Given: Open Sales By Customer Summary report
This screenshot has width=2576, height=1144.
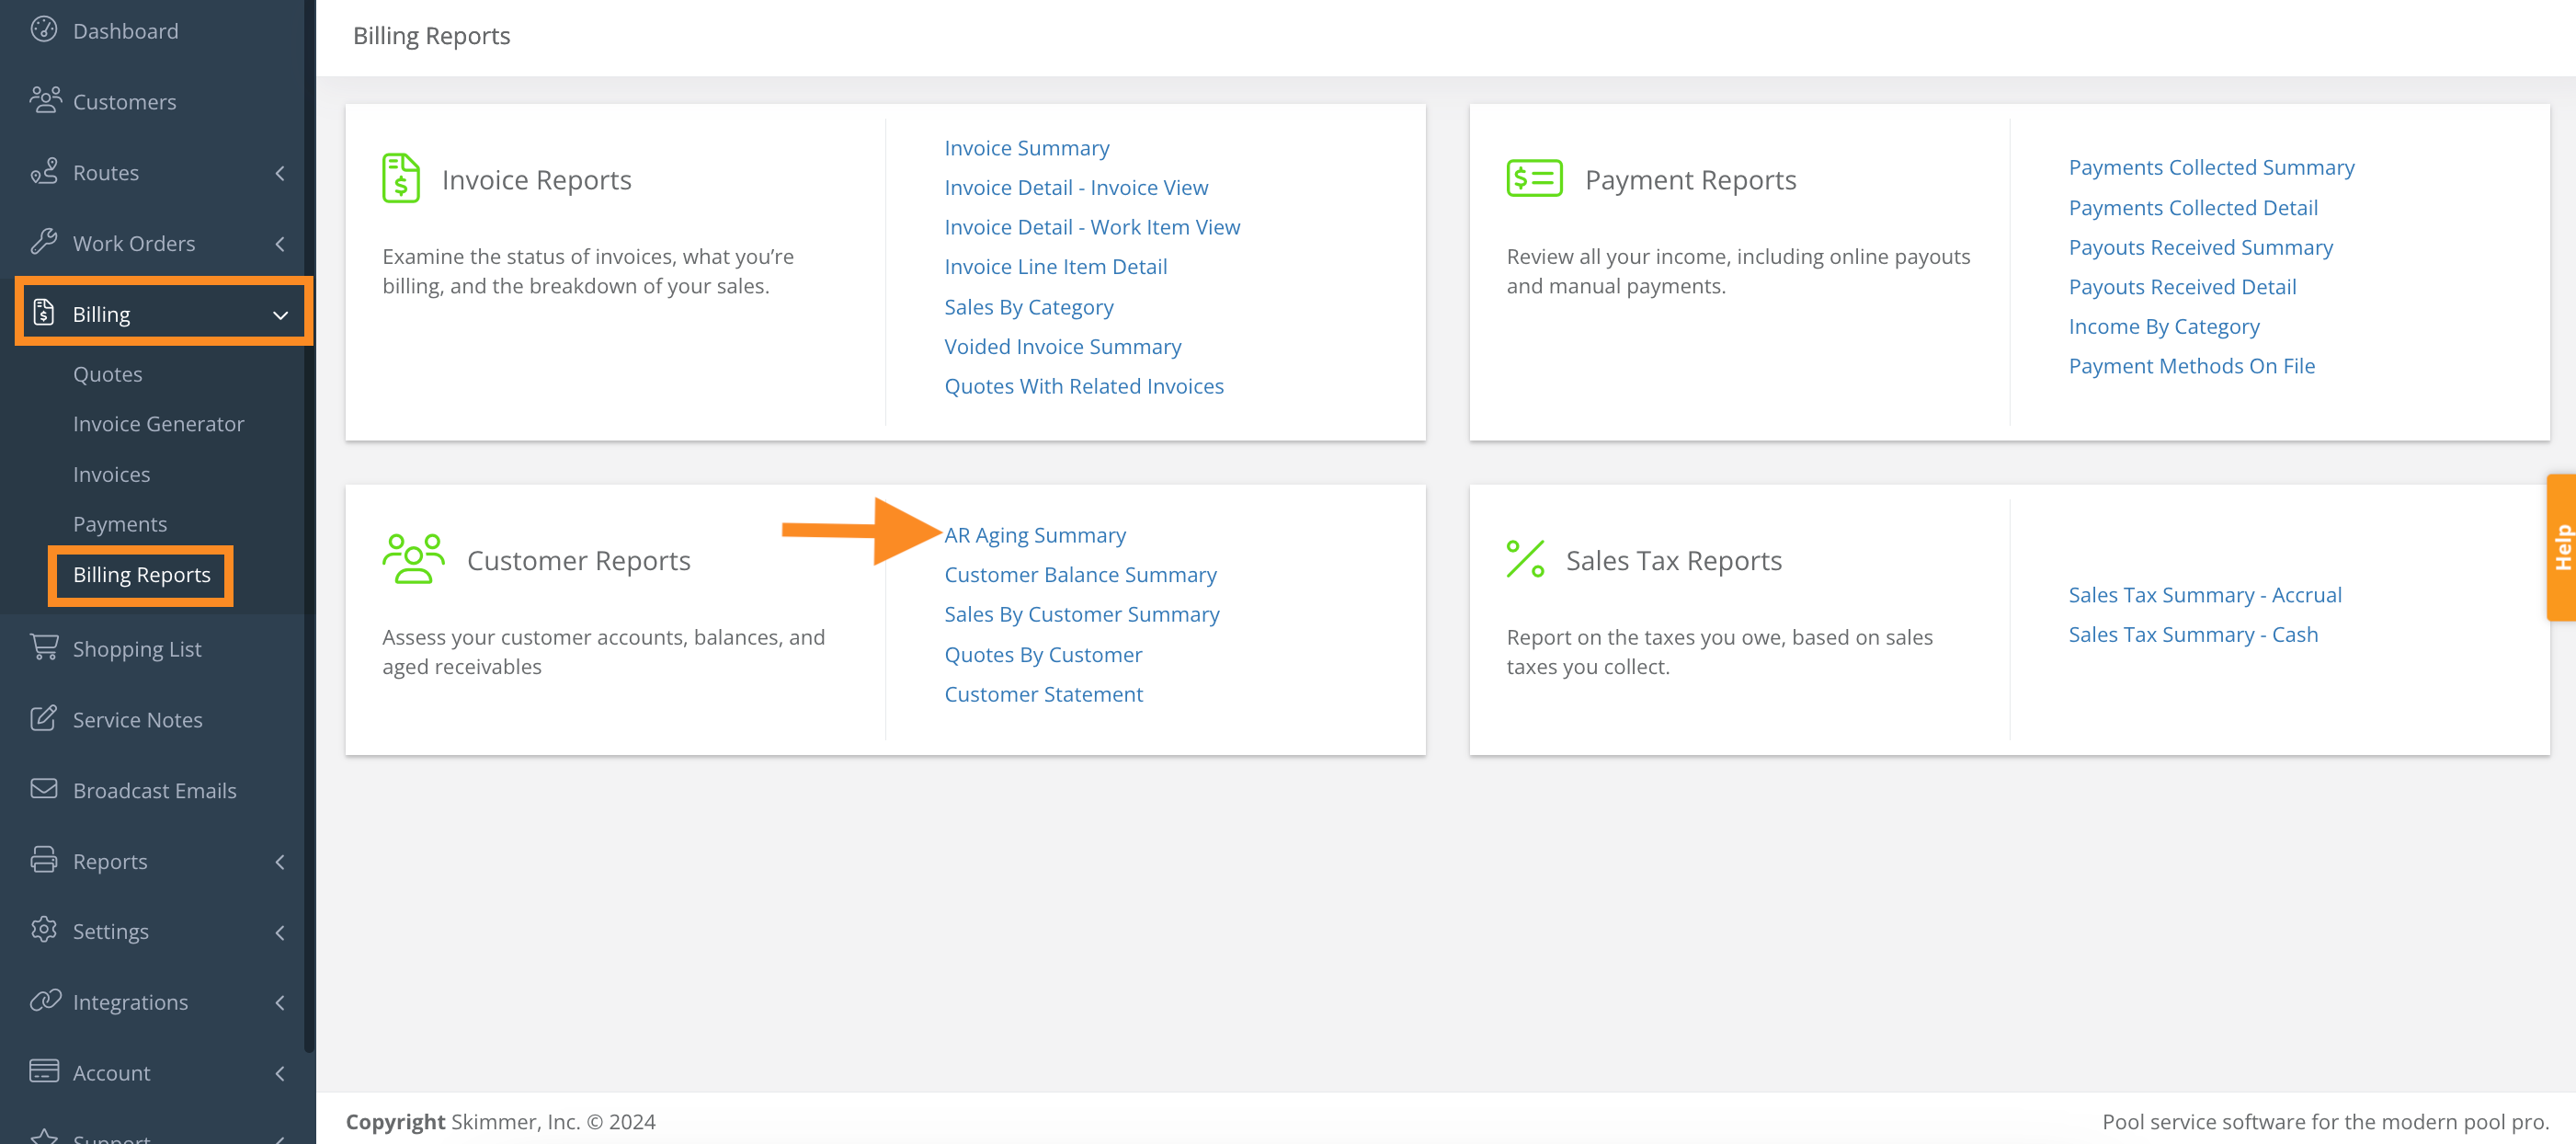Looking at the screenshot, I should [x=1082, y=614].
